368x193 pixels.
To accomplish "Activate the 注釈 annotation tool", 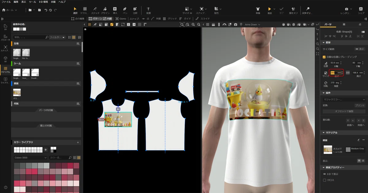I will click(135, 10).
